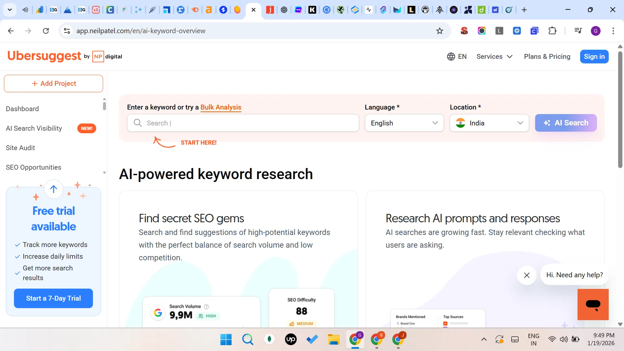Collapse the SEO Opportunities section chevron
624x351 pixels.
[x=104, y=172]
